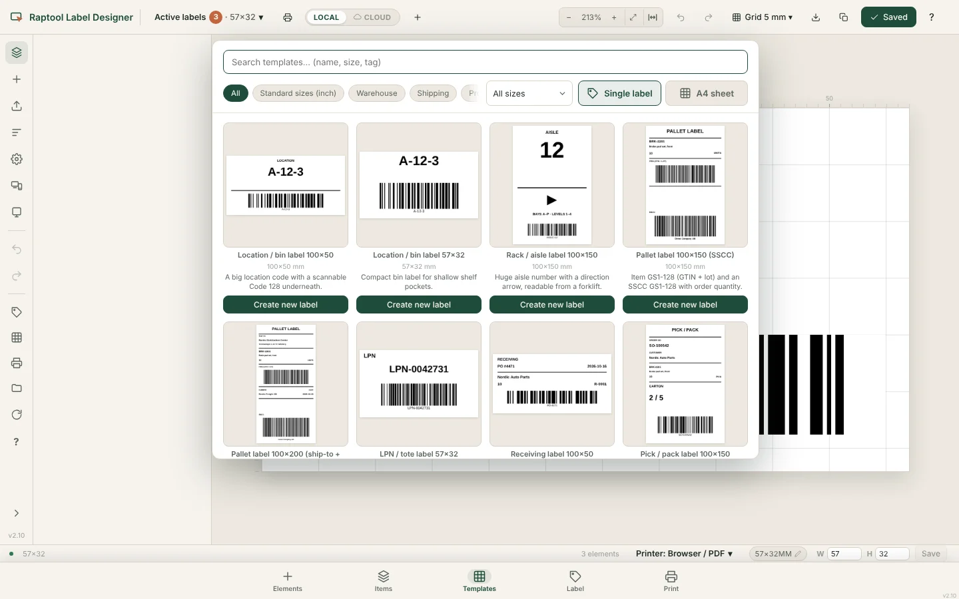Image resolution: width=959 pixels, height=599 pixels.
Task: Create new label from Pallet label 100×150 (SSCC)
Action: click(685, 305)
